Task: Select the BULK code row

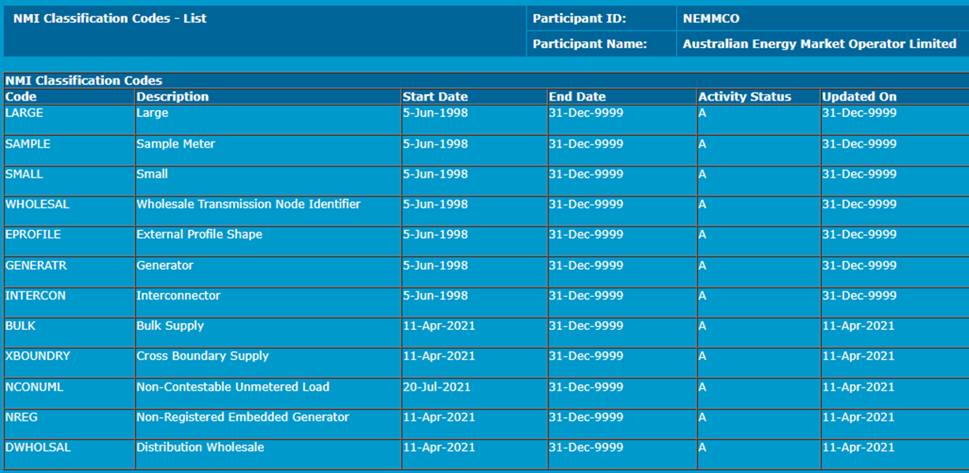Action: pos(20,326)
